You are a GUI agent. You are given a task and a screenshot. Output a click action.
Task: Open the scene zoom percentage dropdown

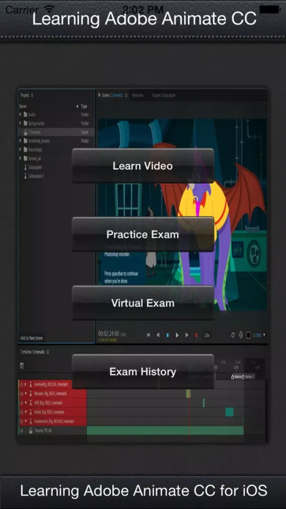[x=259, y=335]
